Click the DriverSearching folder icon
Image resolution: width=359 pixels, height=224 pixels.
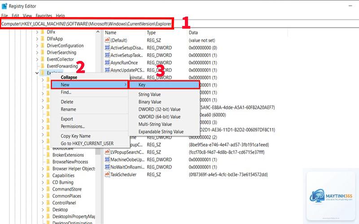(43, 52)
